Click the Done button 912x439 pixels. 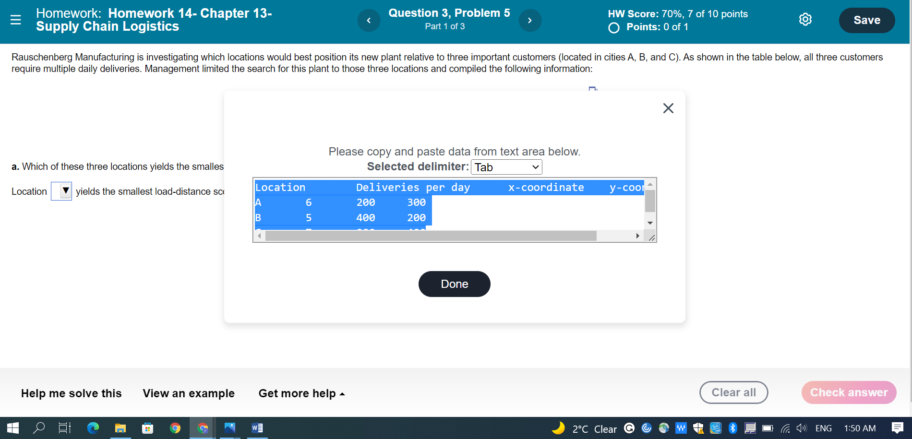(455, 284)
